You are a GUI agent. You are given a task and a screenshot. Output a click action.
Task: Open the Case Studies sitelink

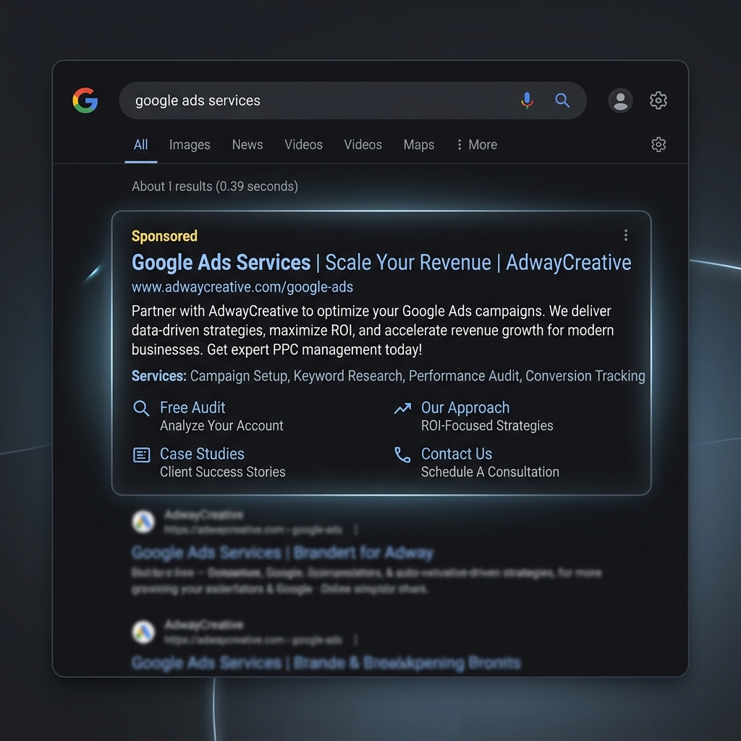coord(202,454)
